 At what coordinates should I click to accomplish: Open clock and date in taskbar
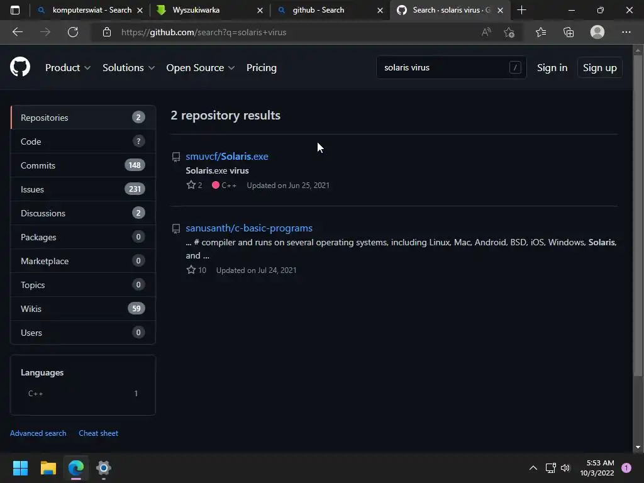597,468
